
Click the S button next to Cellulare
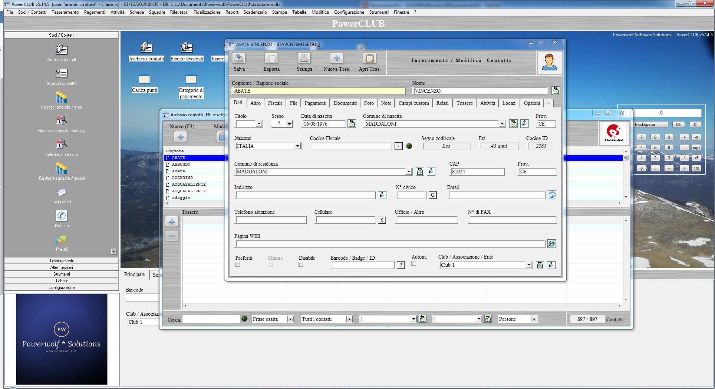click(x=382, y=220)
